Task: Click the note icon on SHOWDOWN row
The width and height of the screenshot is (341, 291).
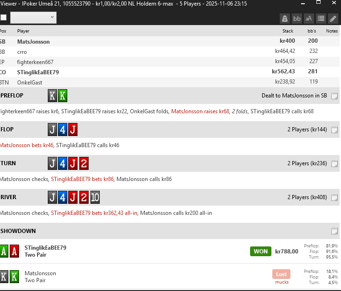Action: (x=335, y=231)
